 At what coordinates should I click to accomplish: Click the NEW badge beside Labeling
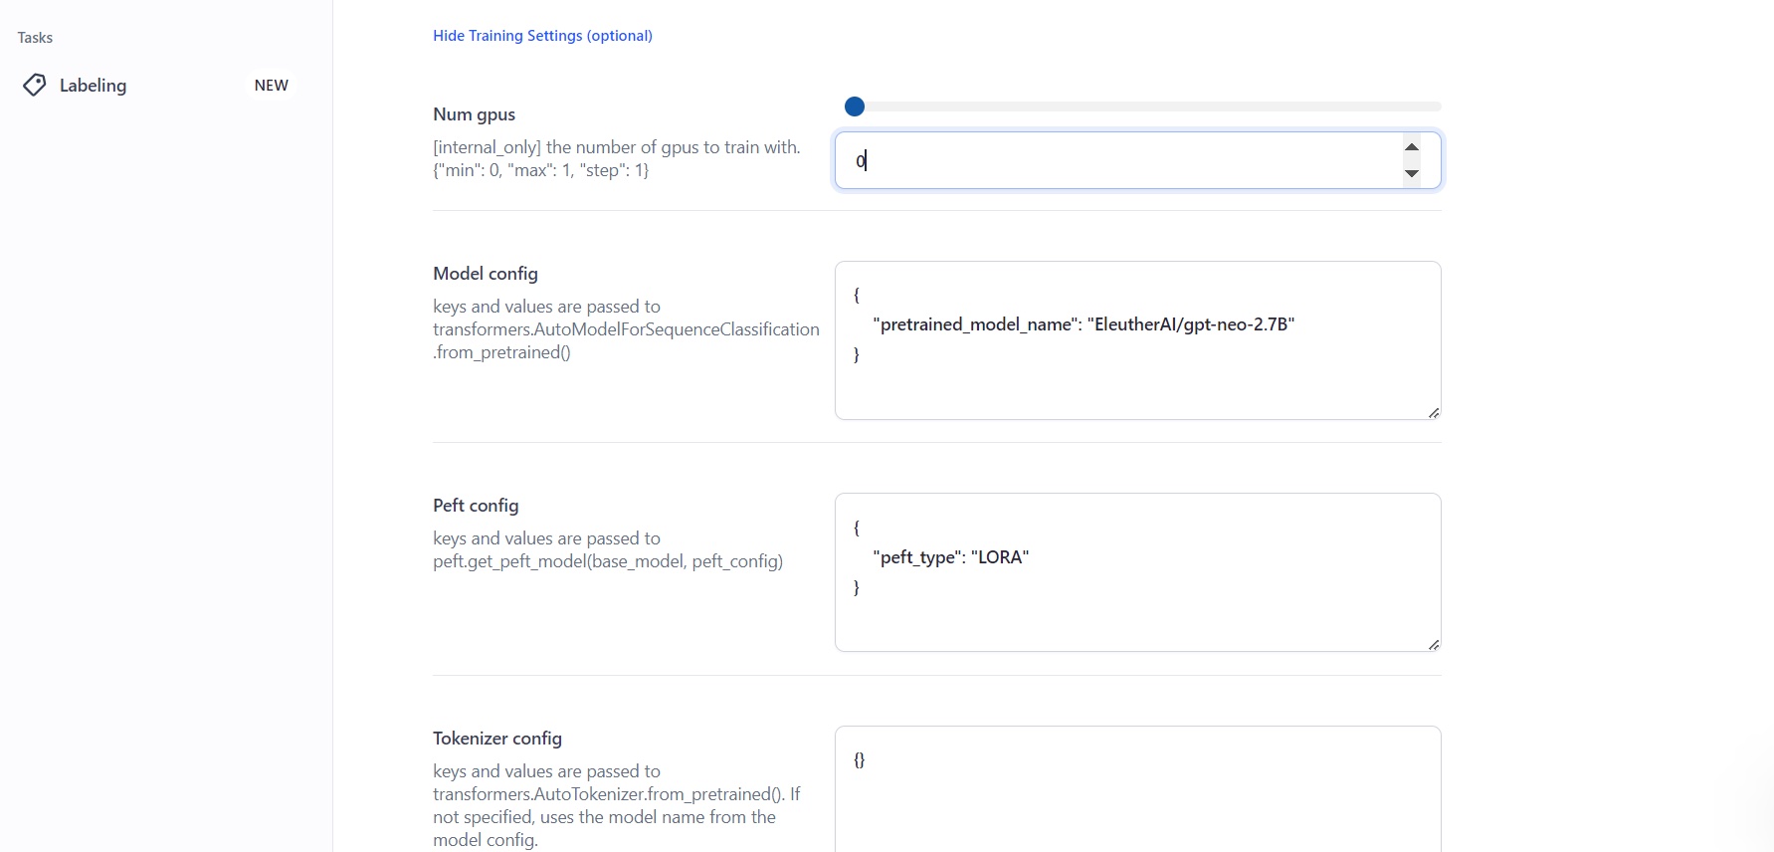point(271,86)
